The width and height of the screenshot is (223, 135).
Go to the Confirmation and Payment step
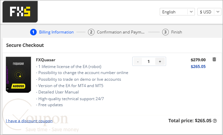[116, 32]
